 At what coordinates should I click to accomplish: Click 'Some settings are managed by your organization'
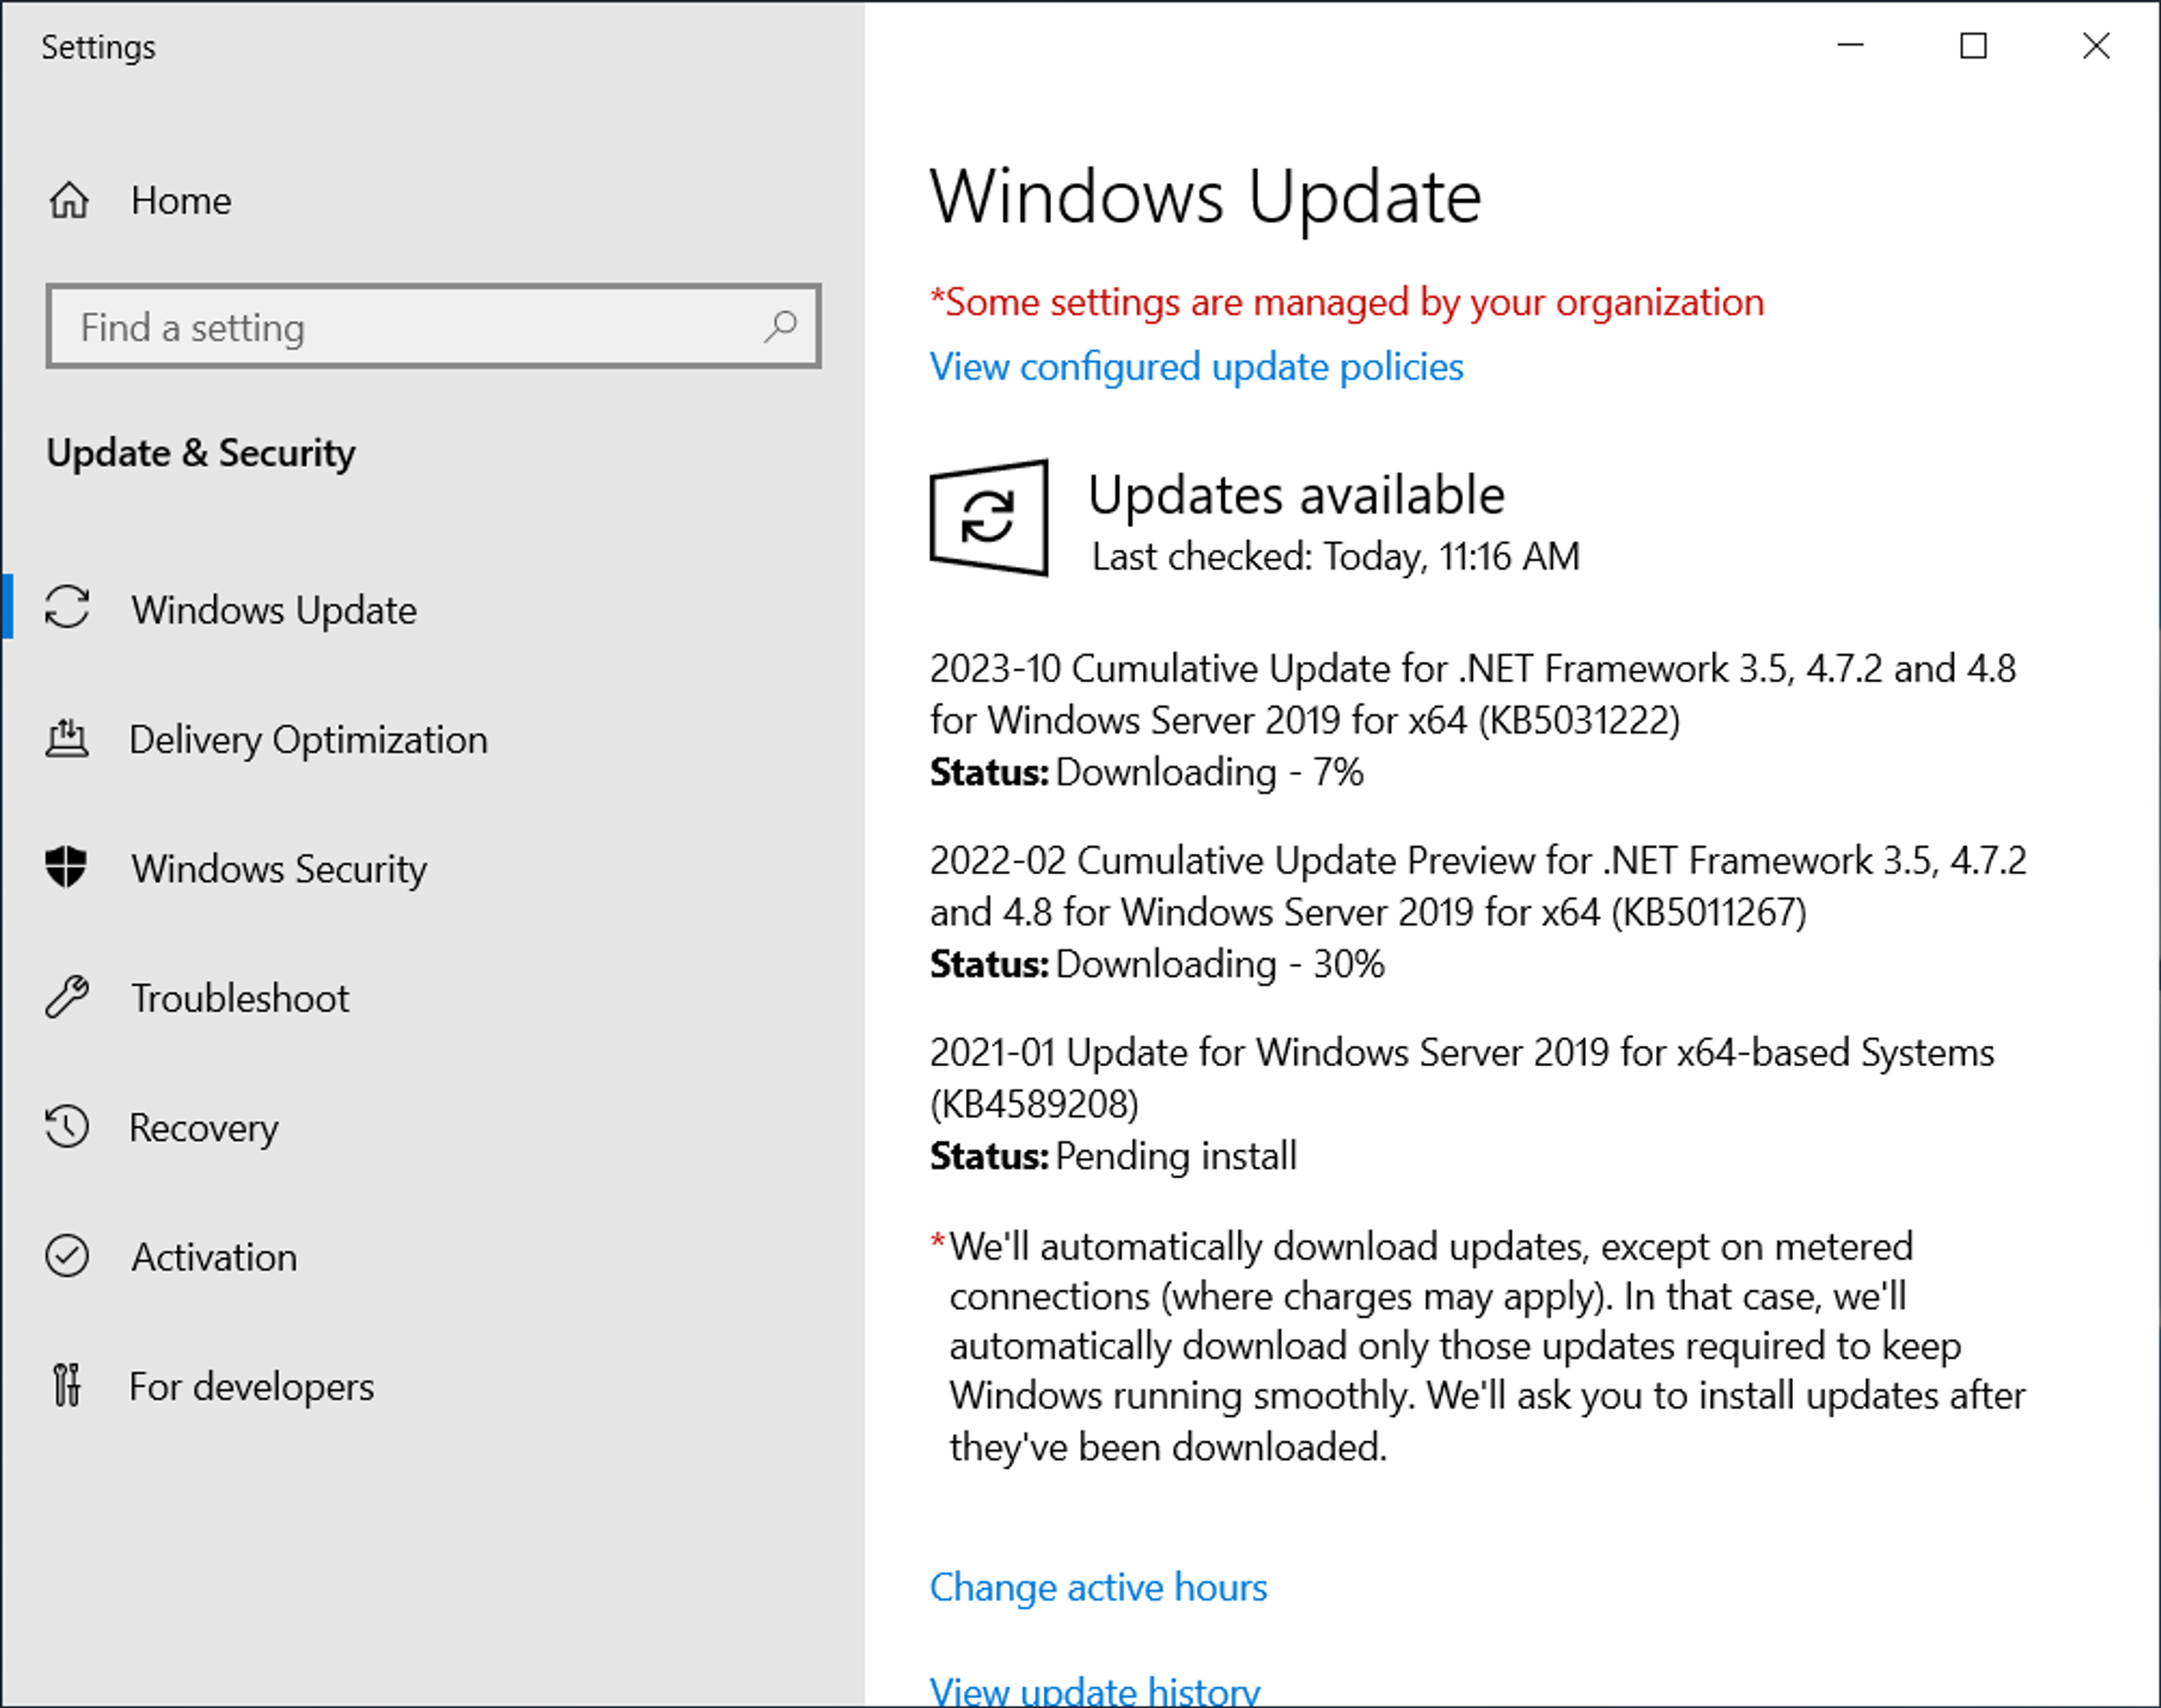tap(1347, 302)
